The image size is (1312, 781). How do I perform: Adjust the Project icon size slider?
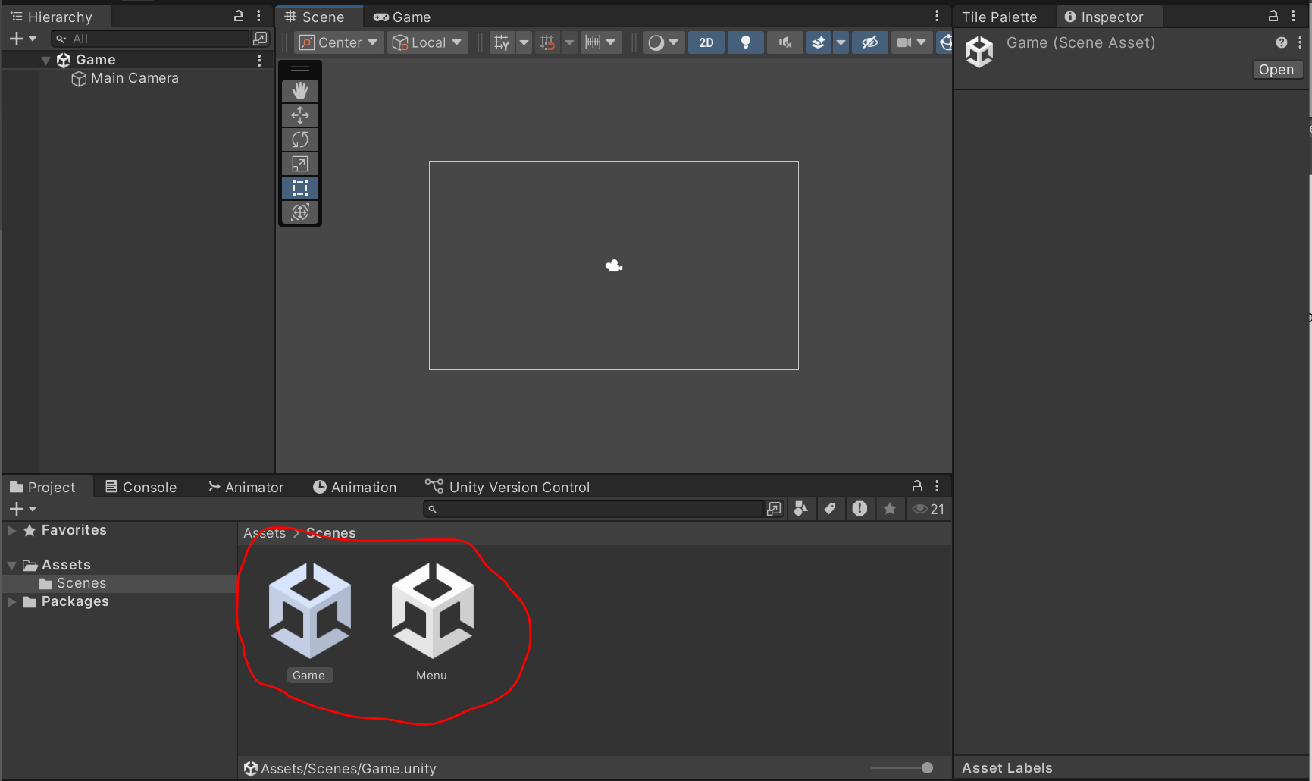pos(926,768)
